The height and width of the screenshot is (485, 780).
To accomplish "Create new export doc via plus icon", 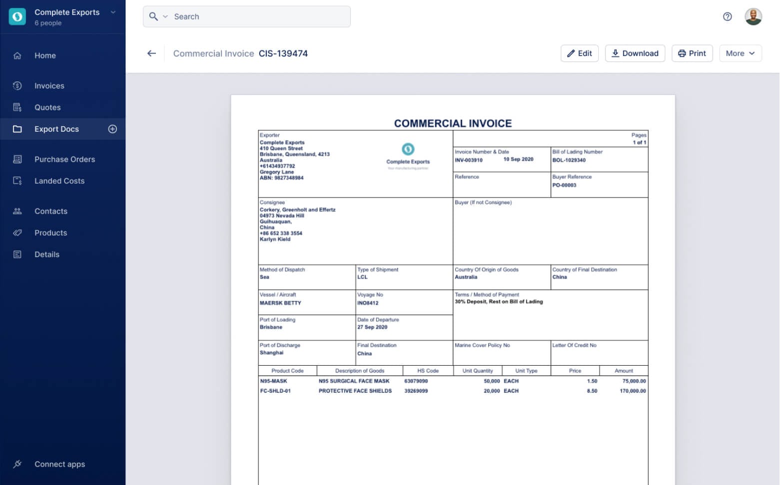I will [112, 129].
